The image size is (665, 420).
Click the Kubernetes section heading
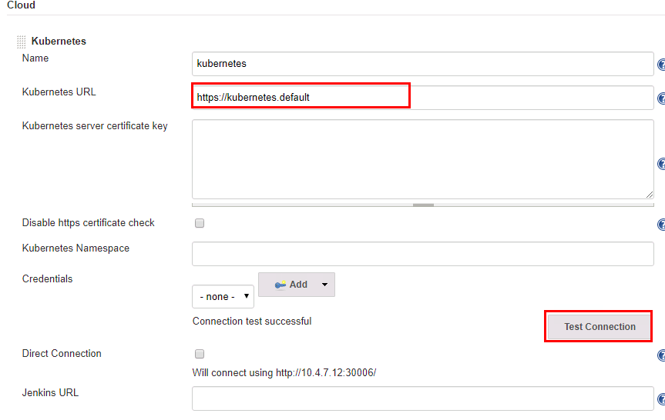[x=59, y=42]
